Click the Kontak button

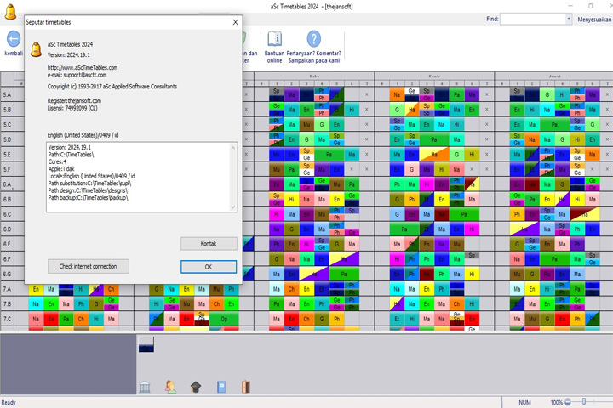pyautogui.click(x=209, y=244)
